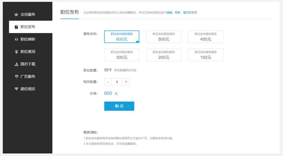Increase purchase quantity with plus button
The image size is (283, 156).
[x=126, y=82]
